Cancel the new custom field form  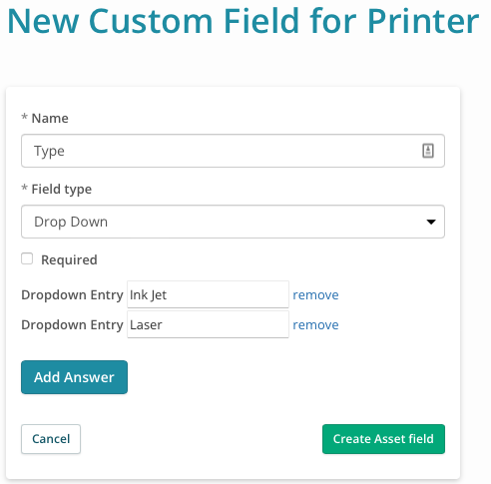click(x=51, y=439)
